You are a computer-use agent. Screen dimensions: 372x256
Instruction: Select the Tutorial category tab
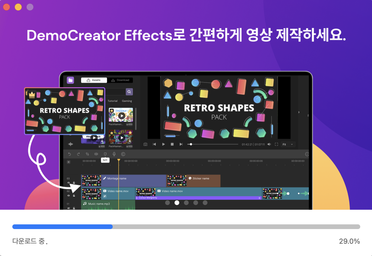pyautogui.click(x=113, y=101)
